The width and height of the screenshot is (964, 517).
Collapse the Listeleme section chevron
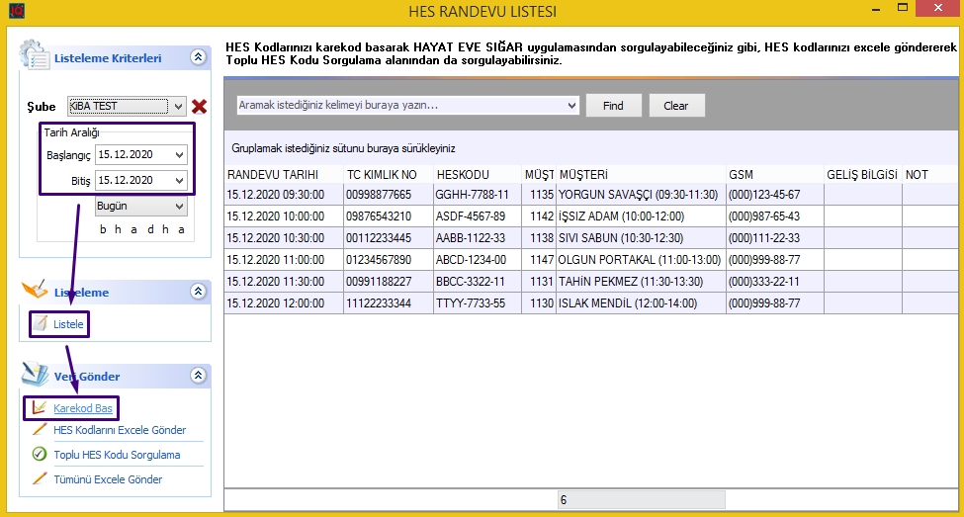coord(198,292)
